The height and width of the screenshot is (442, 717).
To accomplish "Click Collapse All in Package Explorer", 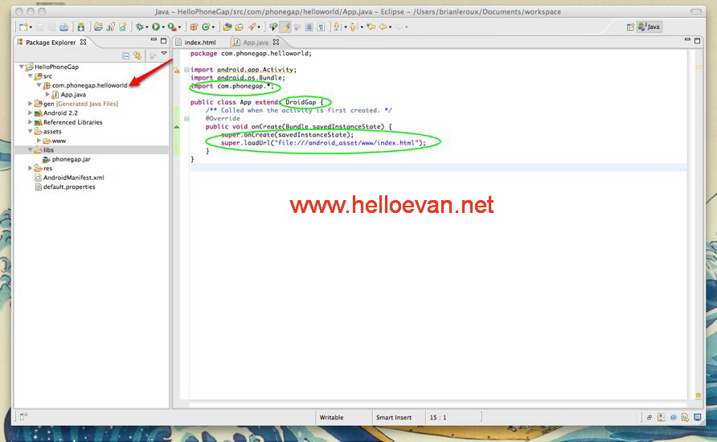I will click(125, 55).
